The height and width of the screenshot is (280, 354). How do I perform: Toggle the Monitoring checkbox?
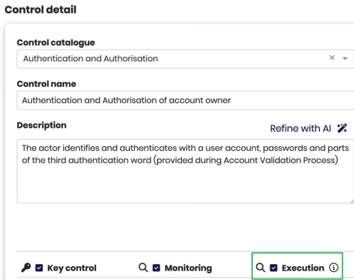[x=156, y=268]
